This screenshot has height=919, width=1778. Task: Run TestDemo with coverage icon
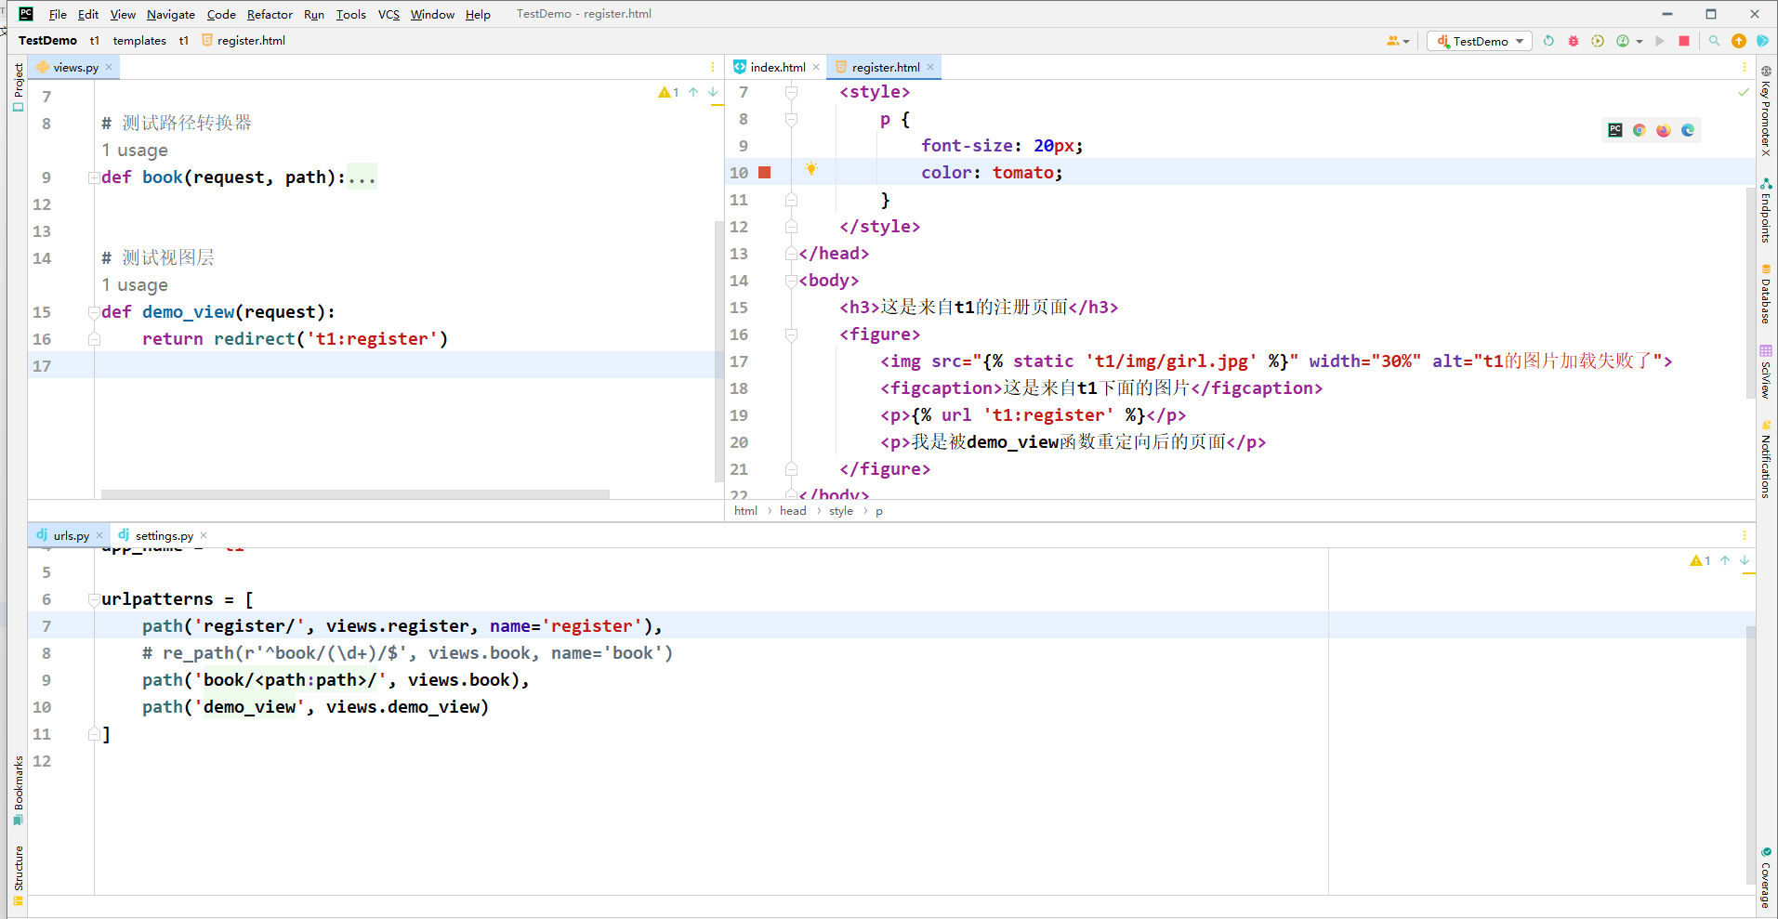tap(1598, 41)
